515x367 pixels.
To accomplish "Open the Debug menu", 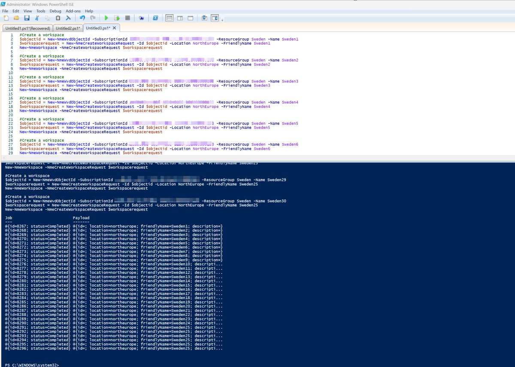I will (x=55, y=11).
